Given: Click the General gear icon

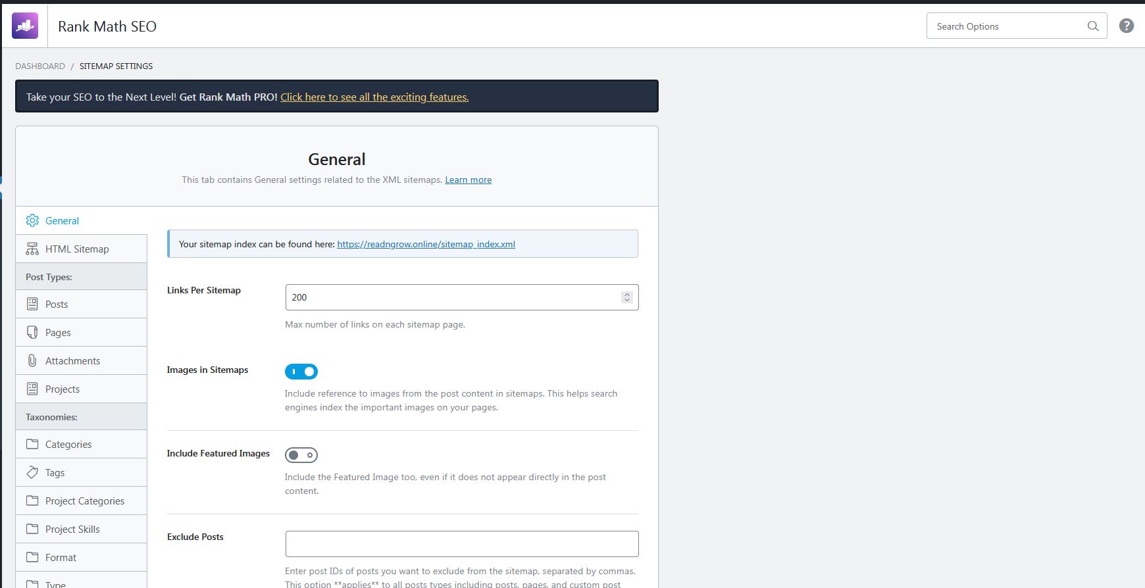Looking at the screenshot, I should pos(32,220).
